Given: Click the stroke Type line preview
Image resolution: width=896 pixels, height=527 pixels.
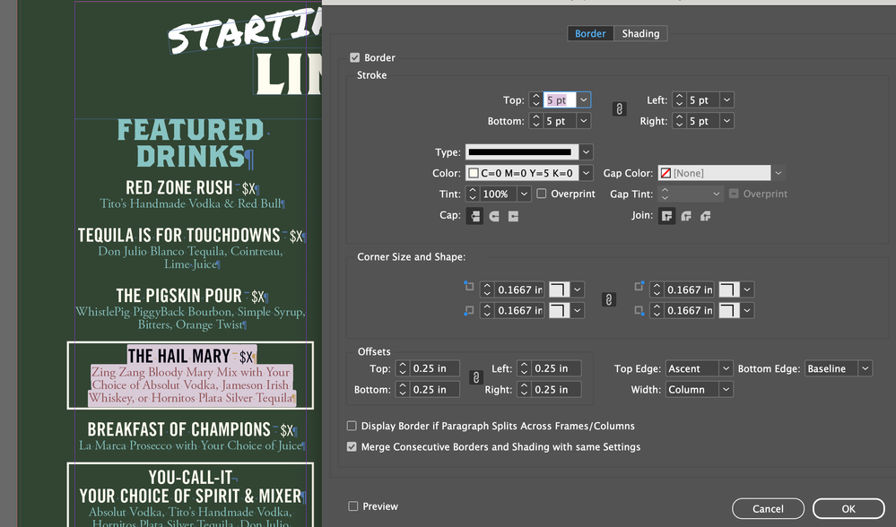Looking at the screenshot, I should point(522,152).
